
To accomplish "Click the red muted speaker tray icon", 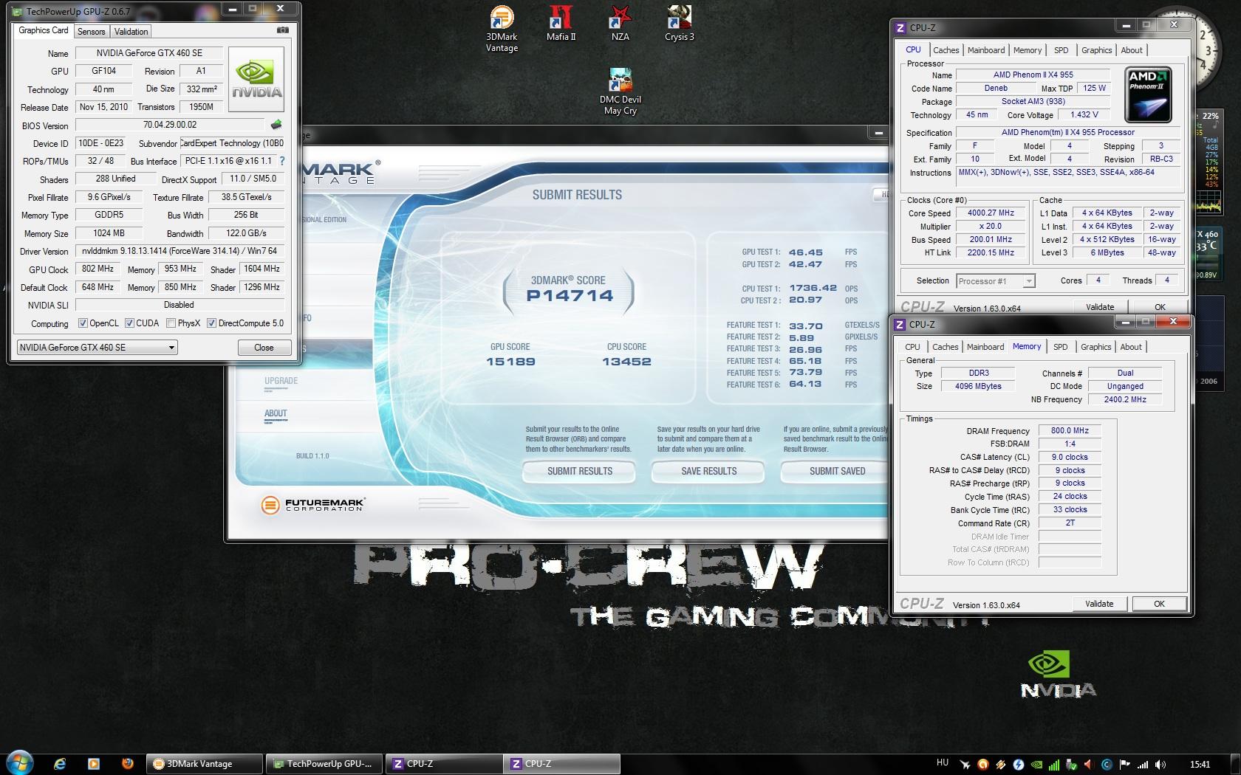I will tap(1090, 765).
